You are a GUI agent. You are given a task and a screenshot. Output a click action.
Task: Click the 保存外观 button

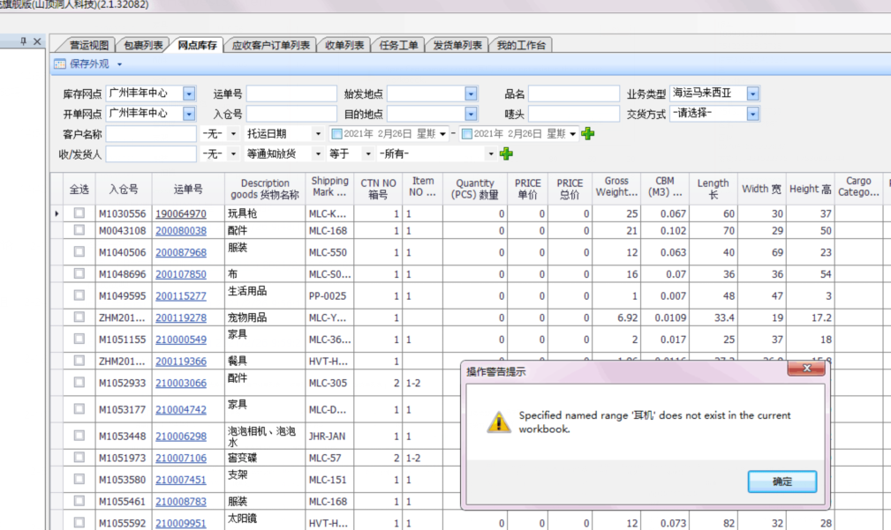tap(88, 64)
